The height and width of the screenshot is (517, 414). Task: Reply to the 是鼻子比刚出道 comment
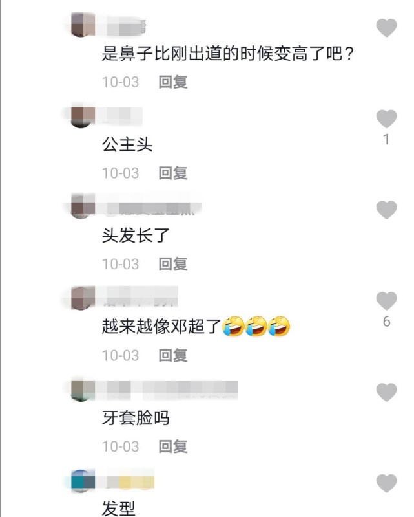click(173, 82)
